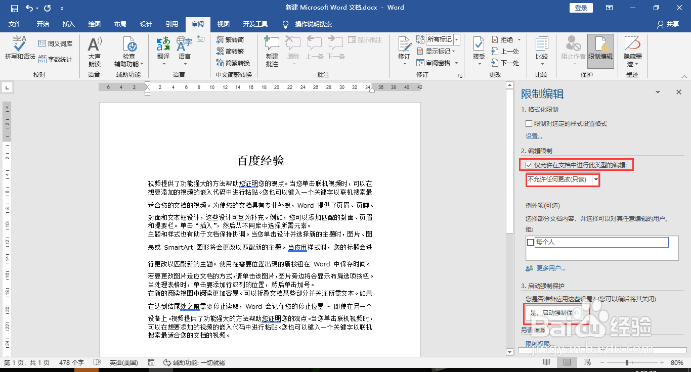Open 简繁转换 conversion dialog
The width and height of the screenshot is (691, 372).
233,63
